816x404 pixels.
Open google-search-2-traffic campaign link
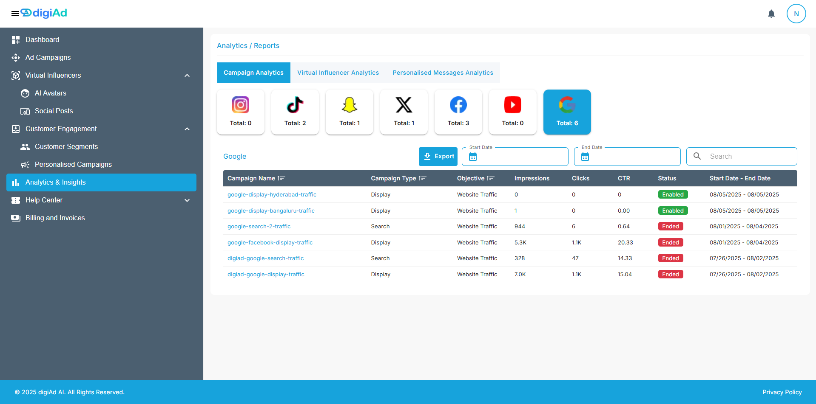pyautogui.click(x=259, y=227)
